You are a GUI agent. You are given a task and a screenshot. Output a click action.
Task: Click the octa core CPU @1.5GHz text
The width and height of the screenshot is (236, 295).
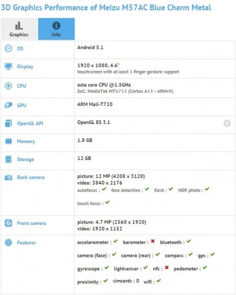pyautogui.click(x=104, y=84)
